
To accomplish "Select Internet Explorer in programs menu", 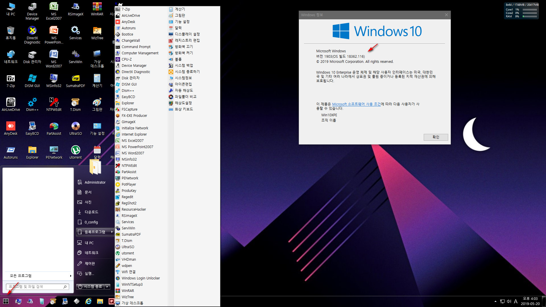I will [141, 134].
